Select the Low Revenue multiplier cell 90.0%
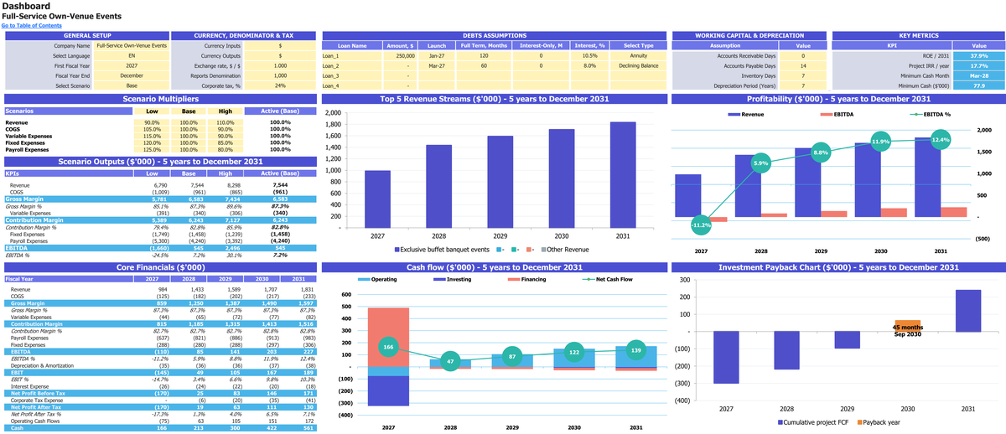 (152, 122)
